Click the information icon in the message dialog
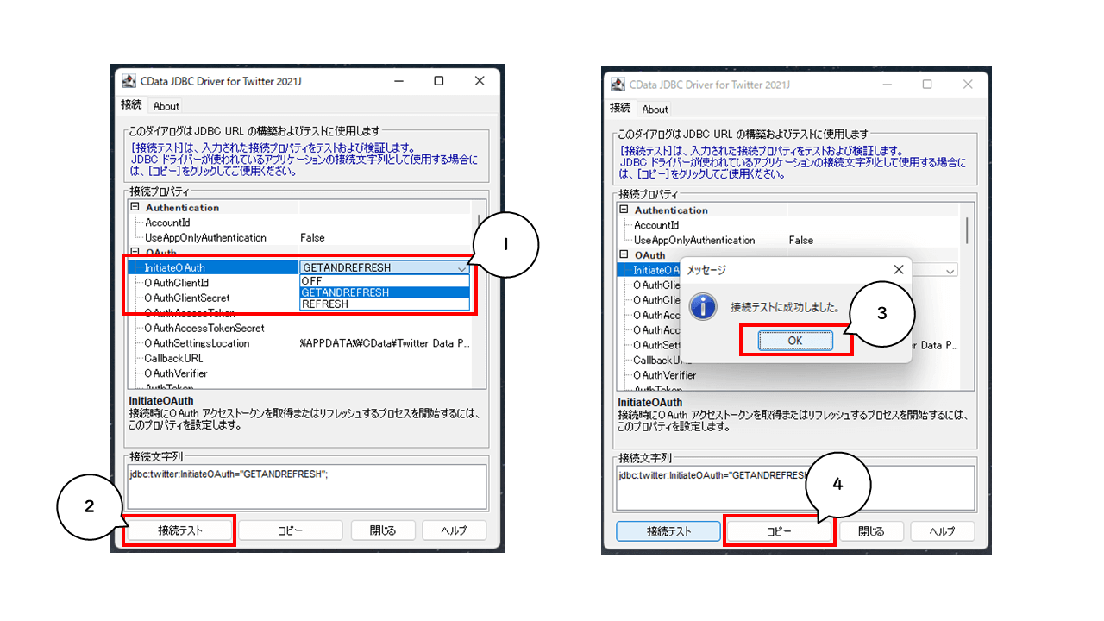1104x621 pixels. pos(703,306)
